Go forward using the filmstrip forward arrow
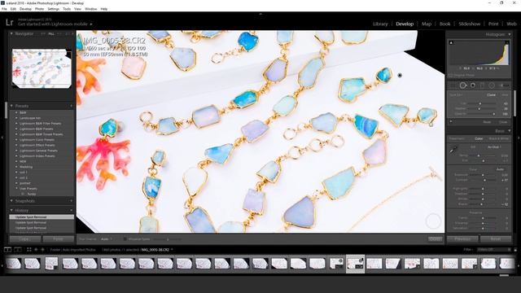Image resolution: width=521 pixels, height=293 pixels. (42, 250)
